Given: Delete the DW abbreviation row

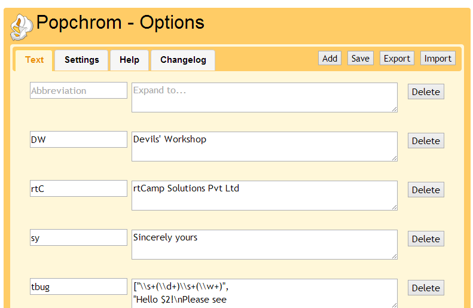Looking at the screenshot, I should 426,141.
